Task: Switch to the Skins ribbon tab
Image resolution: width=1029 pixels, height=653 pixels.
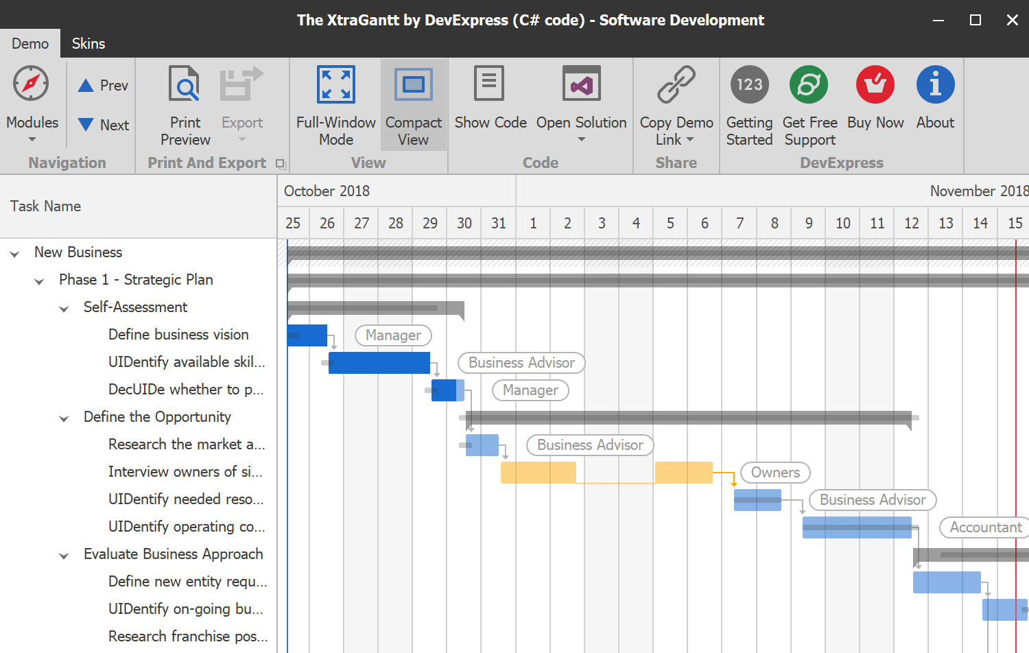Action: tap(88, 43)
